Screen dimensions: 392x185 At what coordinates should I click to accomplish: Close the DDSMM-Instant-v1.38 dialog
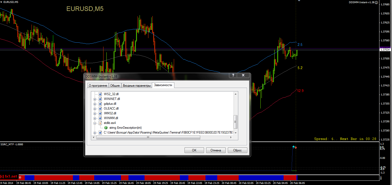click(243, 75)
